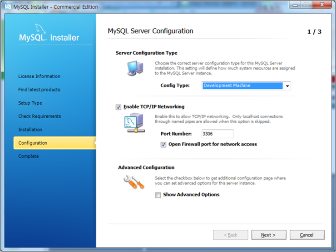Enable Show Advanced Options checkbox
The width and height of the screenshot is (336, 252).
158,195
